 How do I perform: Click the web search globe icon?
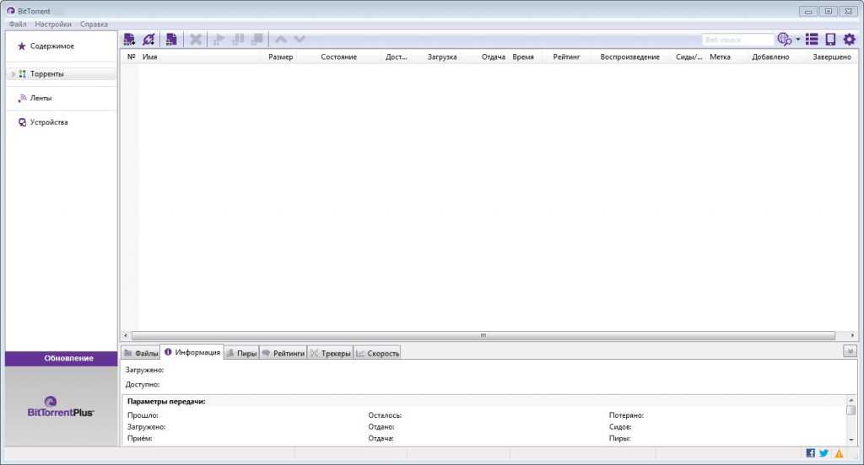coord(784,39)
